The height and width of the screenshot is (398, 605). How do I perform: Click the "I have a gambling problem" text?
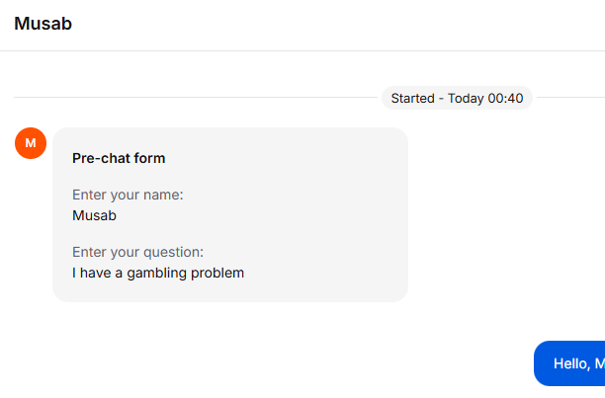pos(158,273)
